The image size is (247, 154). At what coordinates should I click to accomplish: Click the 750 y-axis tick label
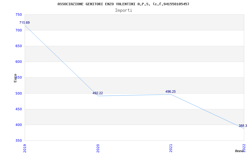coord(19,14)
